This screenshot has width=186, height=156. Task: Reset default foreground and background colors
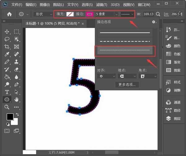(x=8, y=124)
